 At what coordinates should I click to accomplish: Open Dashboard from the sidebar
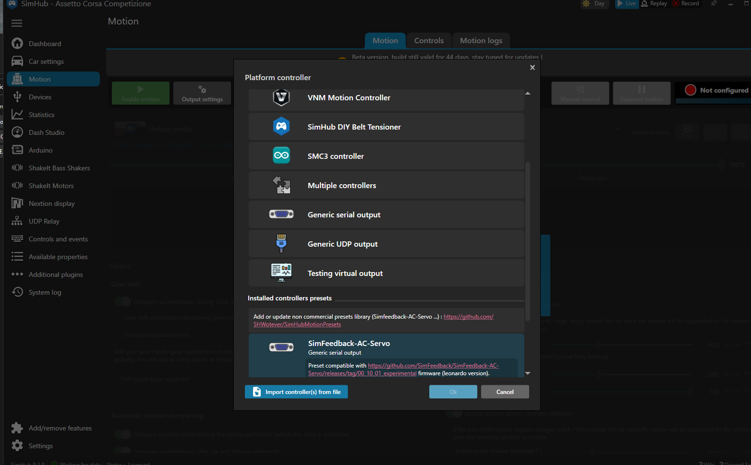point(53,44)
